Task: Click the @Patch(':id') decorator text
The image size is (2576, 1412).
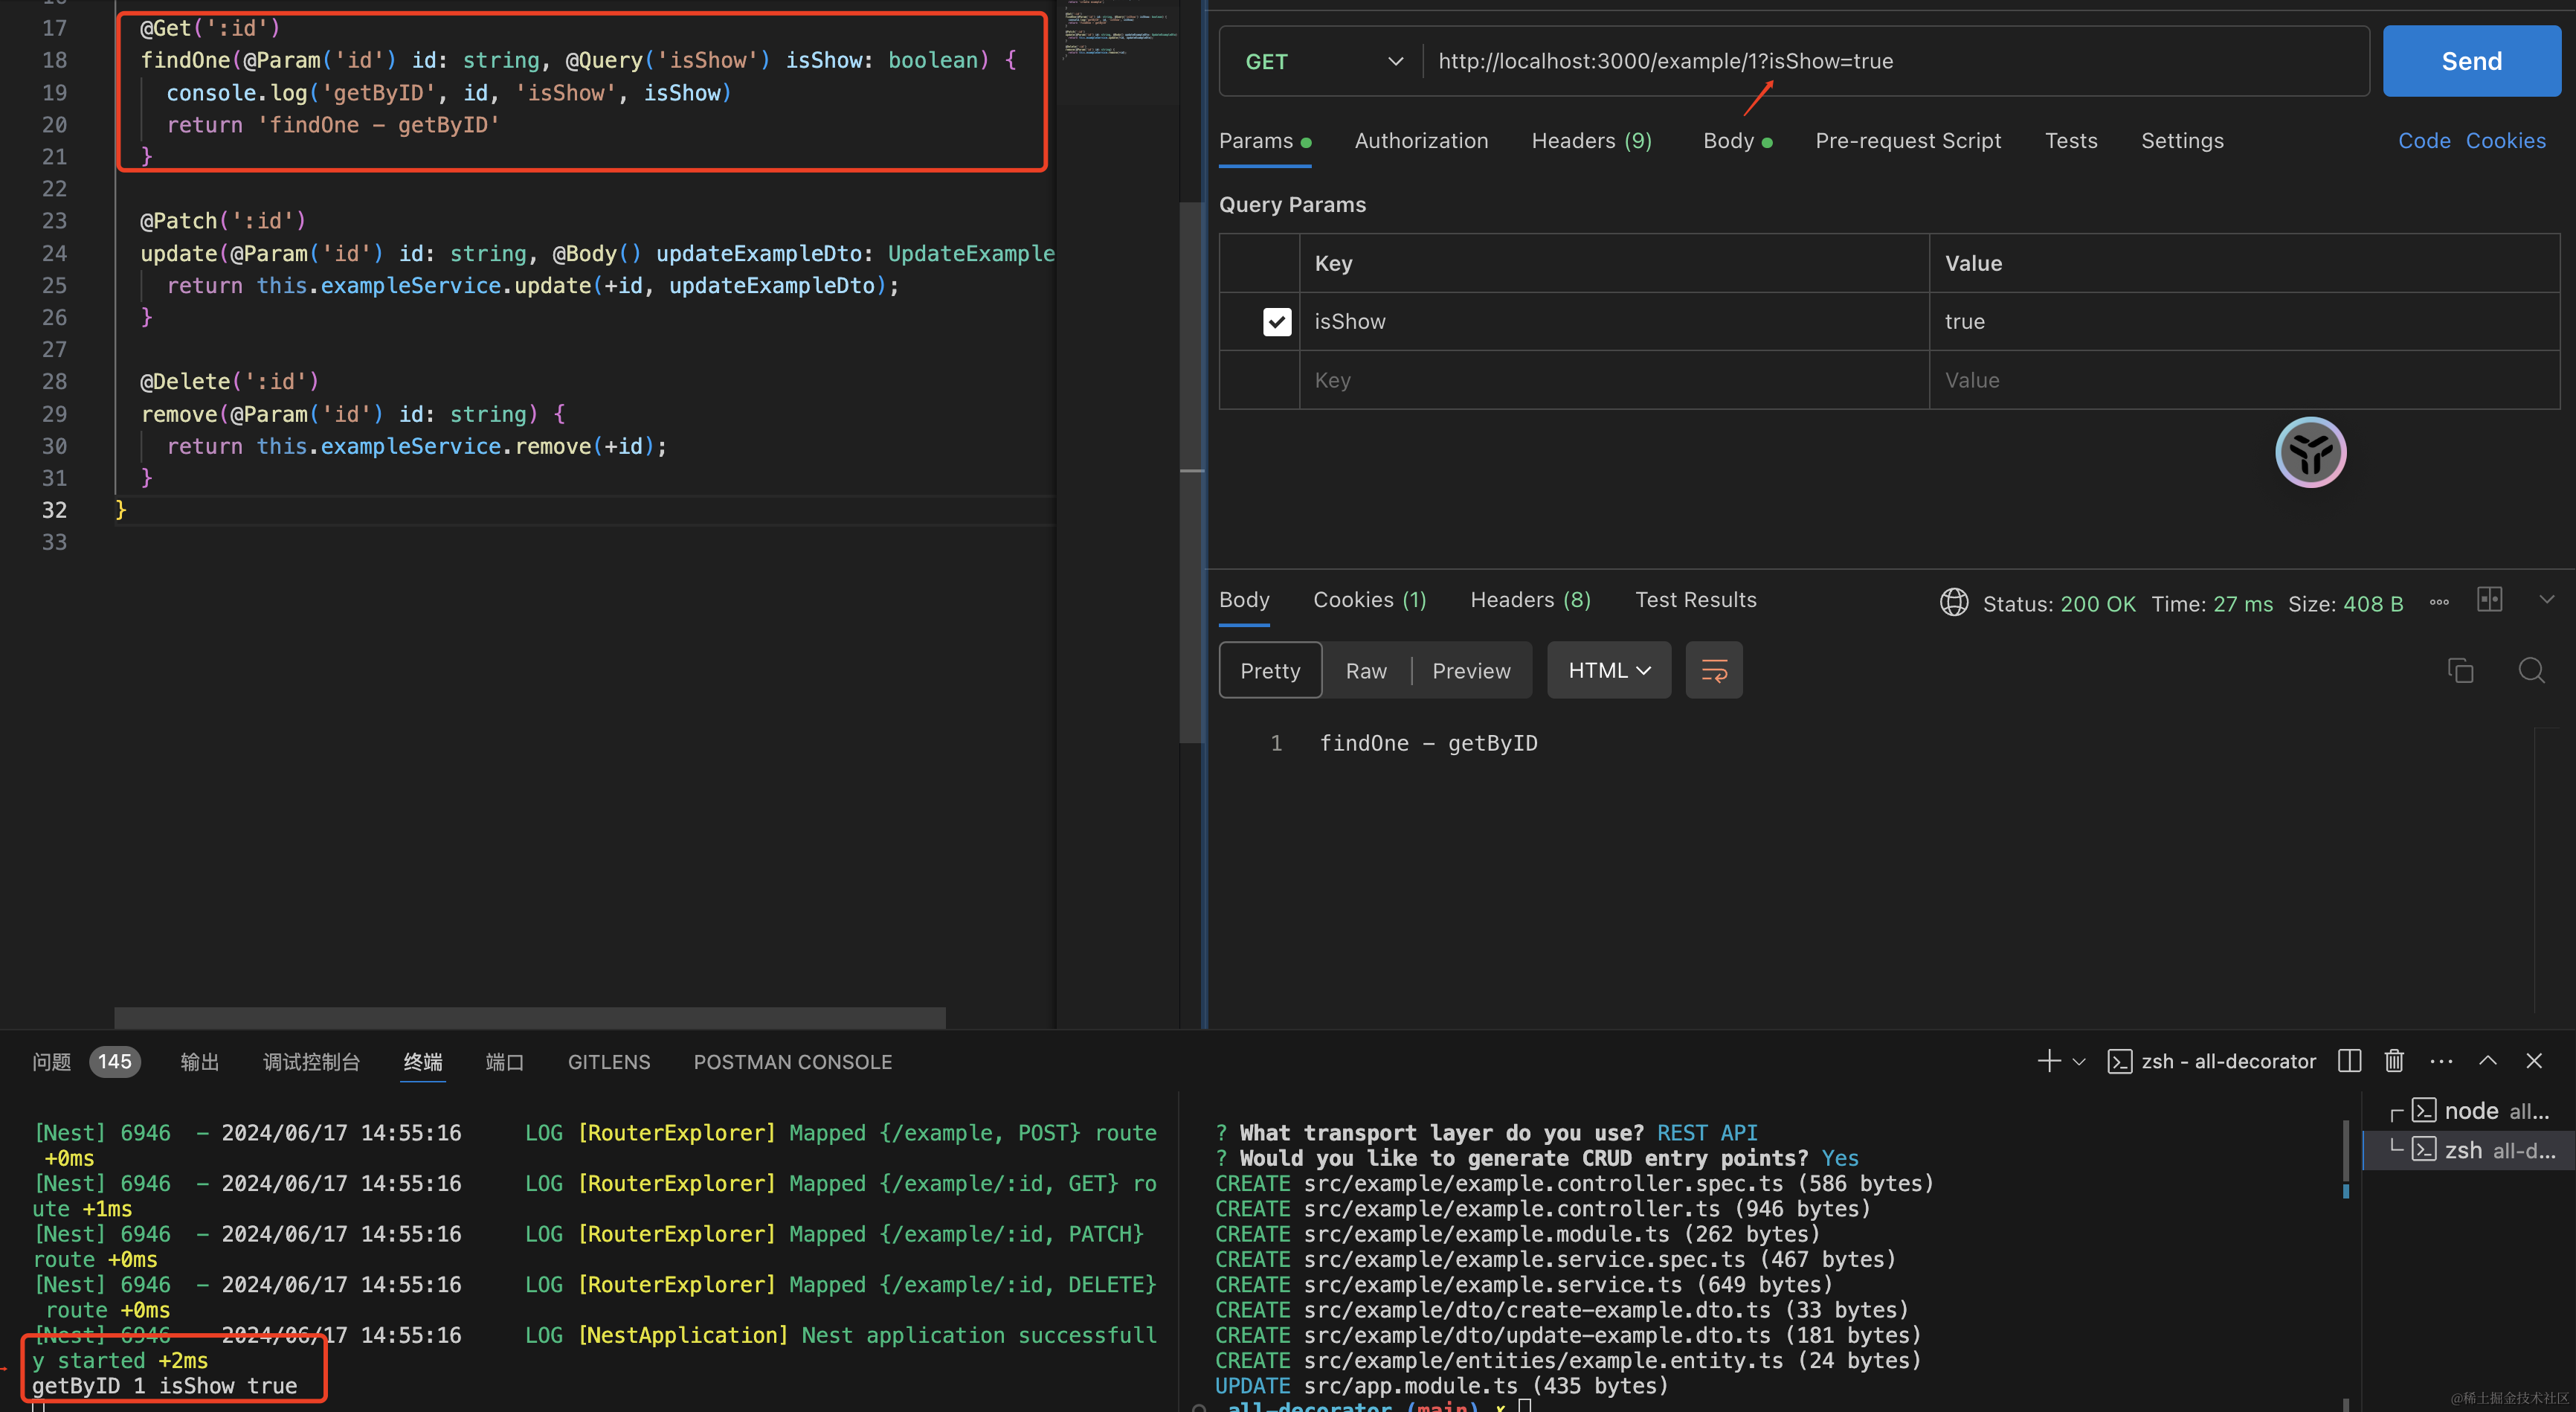Action: tap(222, 221)
